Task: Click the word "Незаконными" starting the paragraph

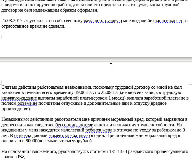Action: (x=15, y=119)
